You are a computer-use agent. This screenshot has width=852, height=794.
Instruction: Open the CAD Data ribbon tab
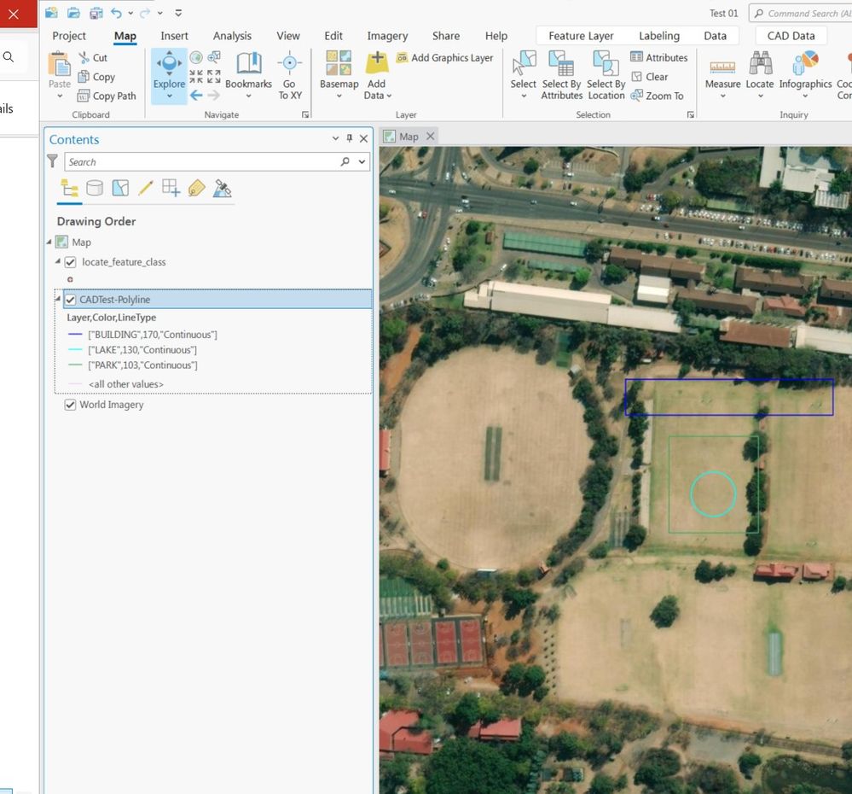[791, 36]
